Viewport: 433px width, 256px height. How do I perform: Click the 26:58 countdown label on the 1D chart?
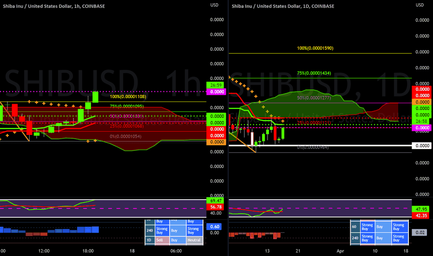421,121
